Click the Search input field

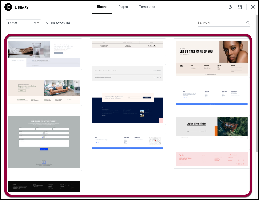(x=221, y=23)
